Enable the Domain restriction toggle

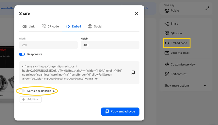pos(22,91)
